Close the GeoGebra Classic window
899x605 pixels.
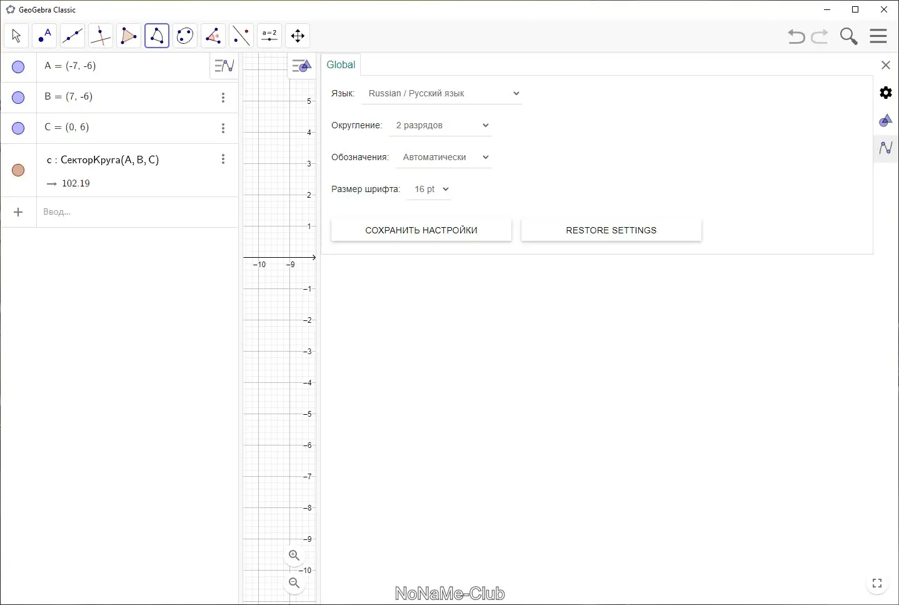coord(884,9)
